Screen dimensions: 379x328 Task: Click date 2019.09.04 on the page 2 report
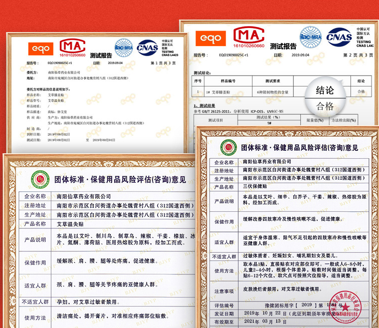click(x=300, y=55)
